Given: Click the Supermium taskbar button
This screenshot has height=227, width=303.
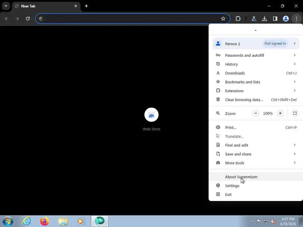Looking at the screenshot, I should pyautogui.click(x=100, y=221).
